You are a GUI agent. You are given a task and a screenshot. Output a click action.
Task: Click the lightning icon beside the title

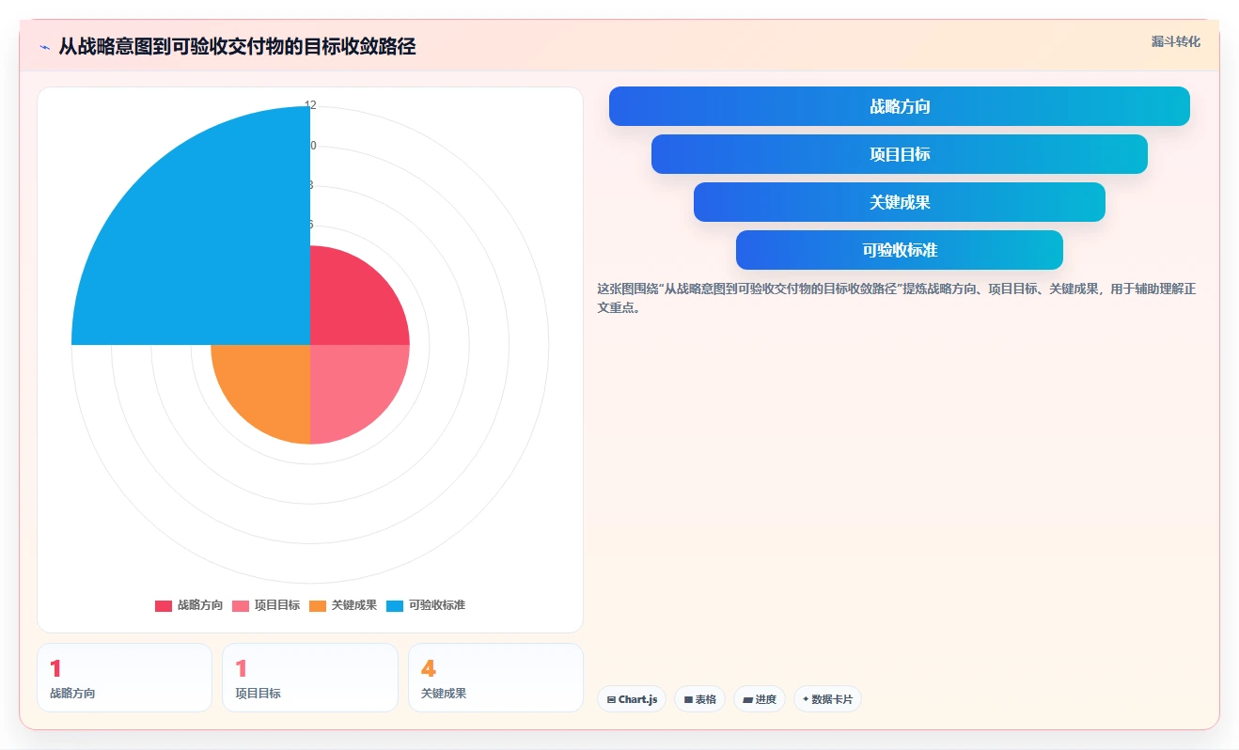tap(45, 47)
